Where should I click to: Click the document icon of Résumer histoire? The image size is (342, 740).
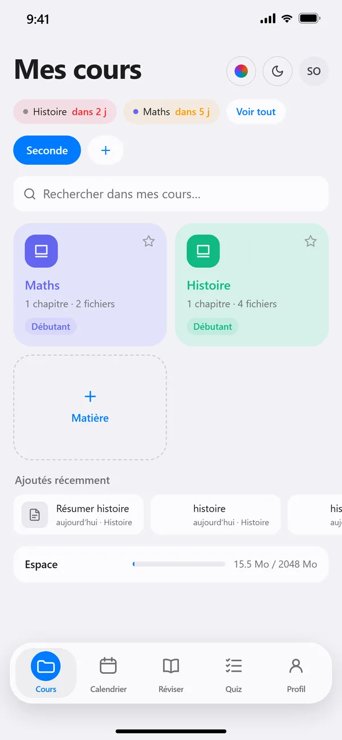point(35,515)
